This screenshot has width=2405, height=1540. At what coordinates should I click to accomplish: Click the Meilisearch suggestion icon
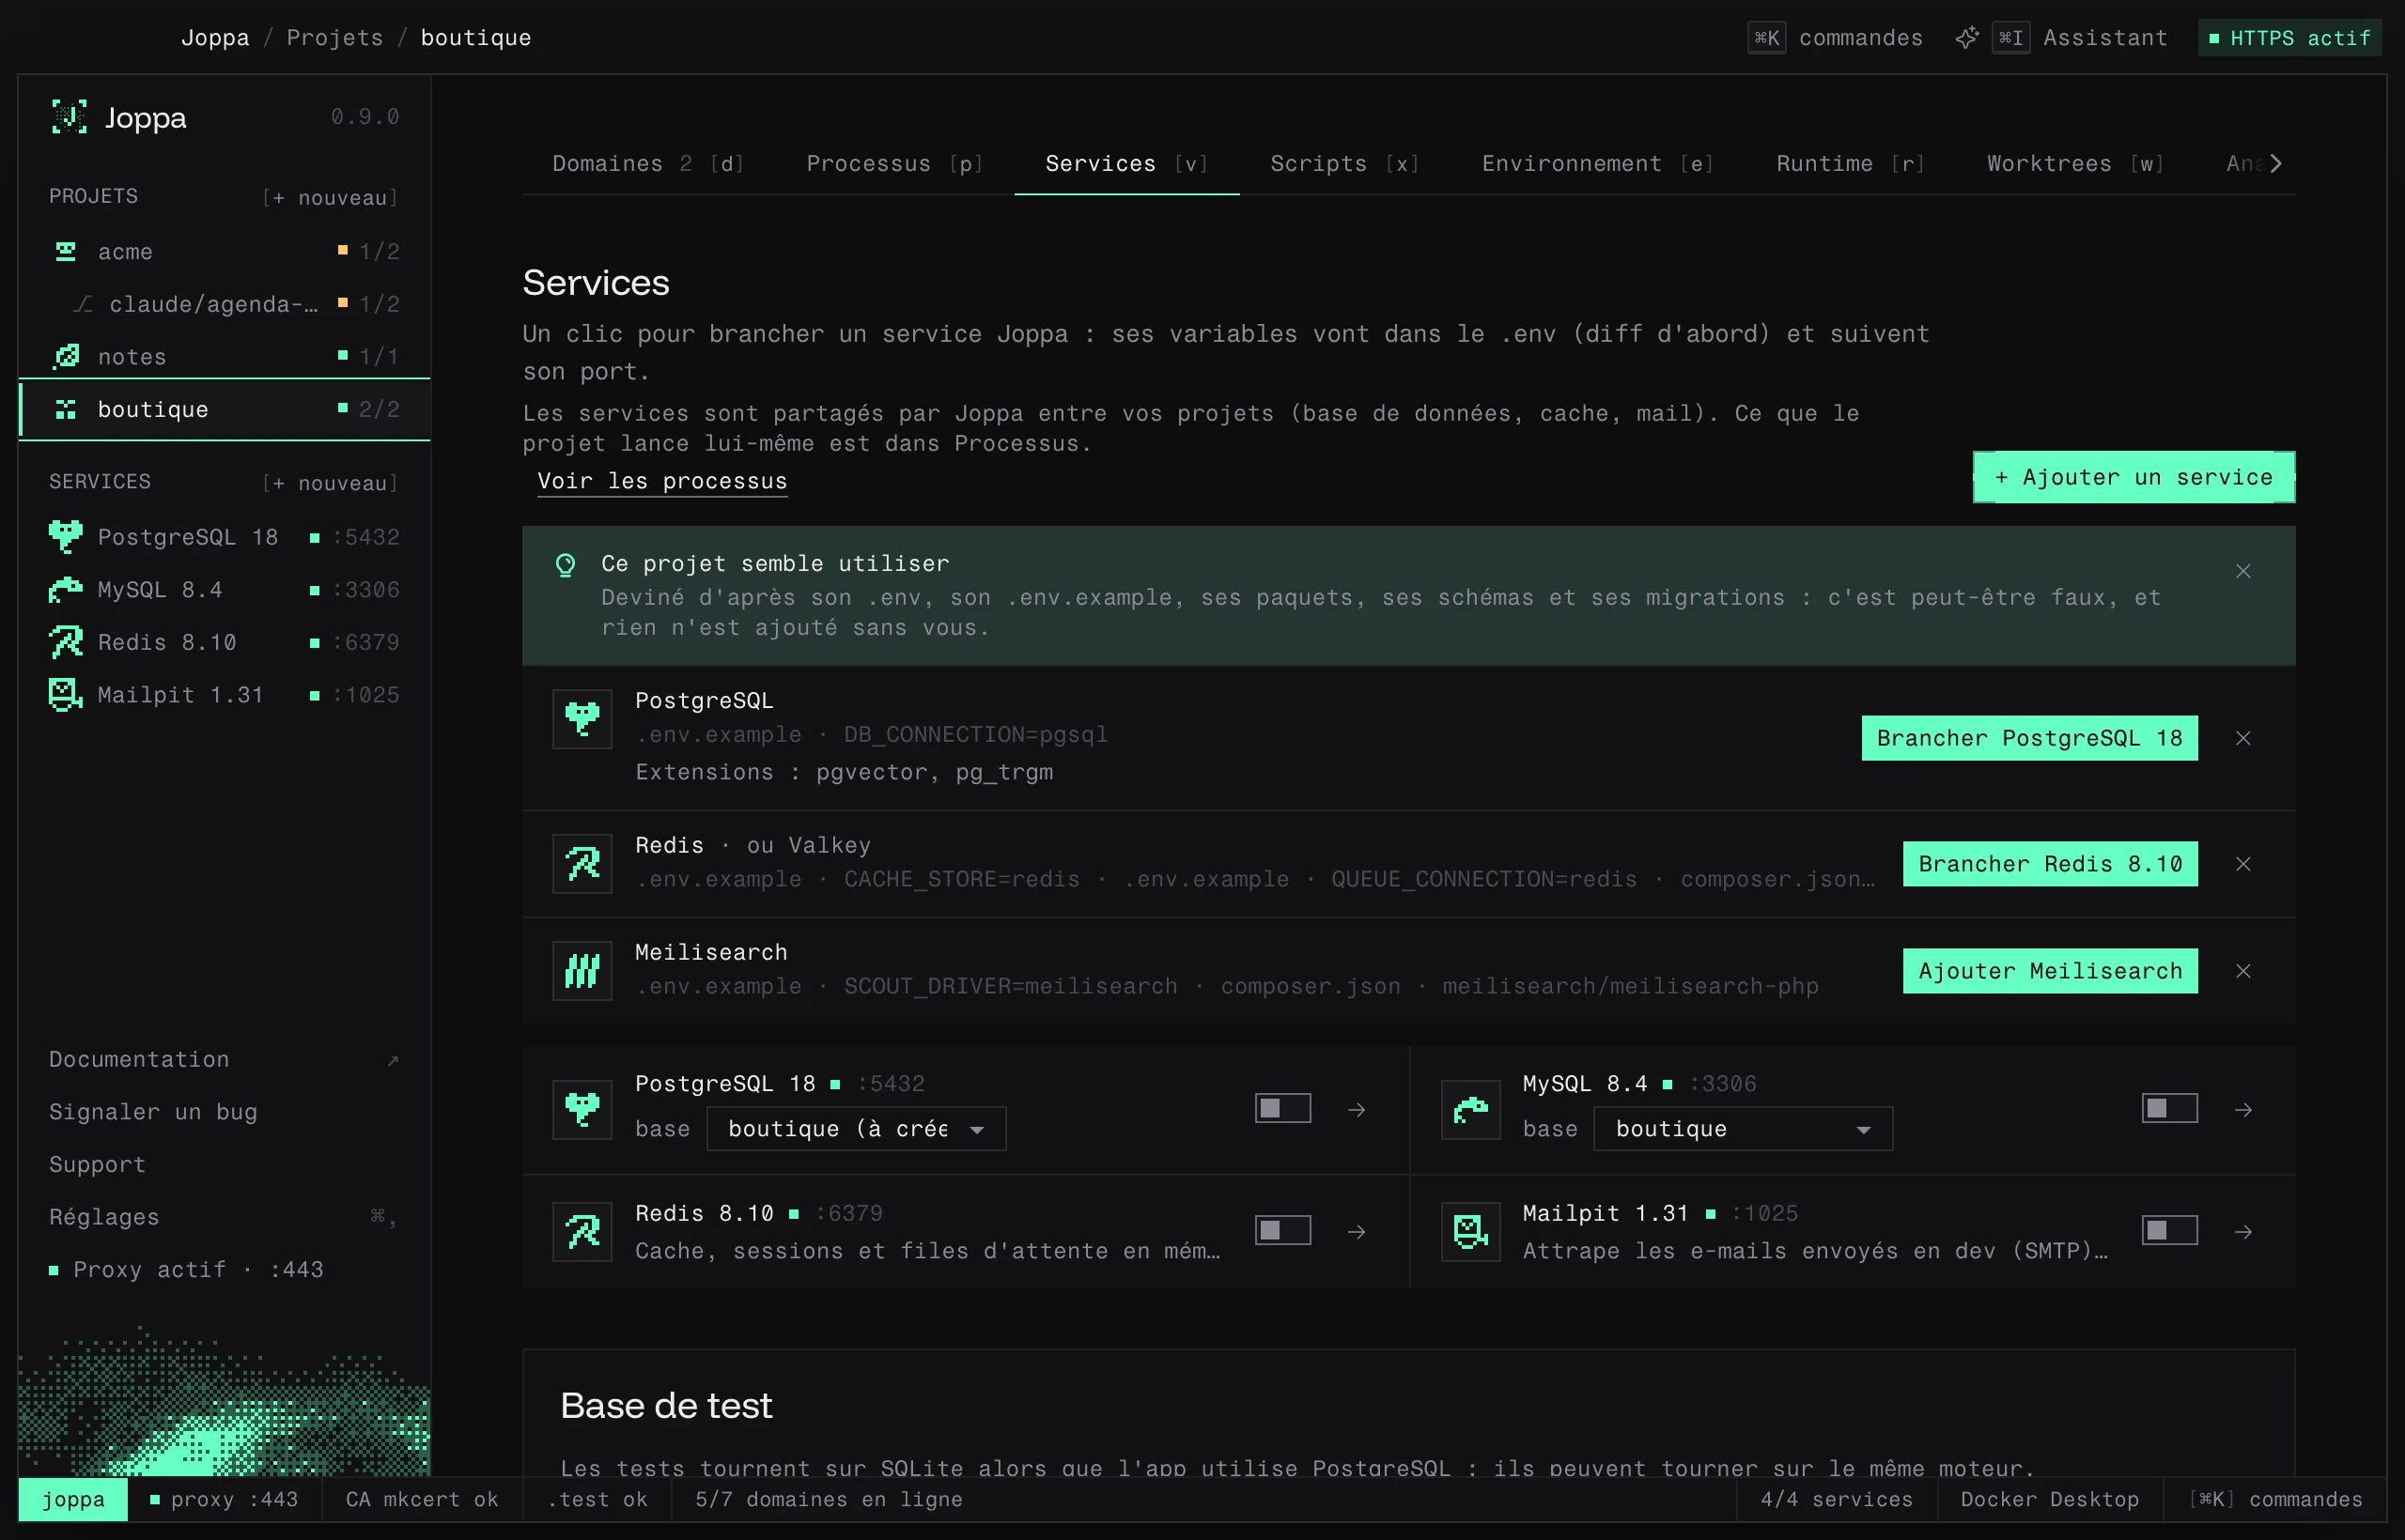(x=582, y=970)
